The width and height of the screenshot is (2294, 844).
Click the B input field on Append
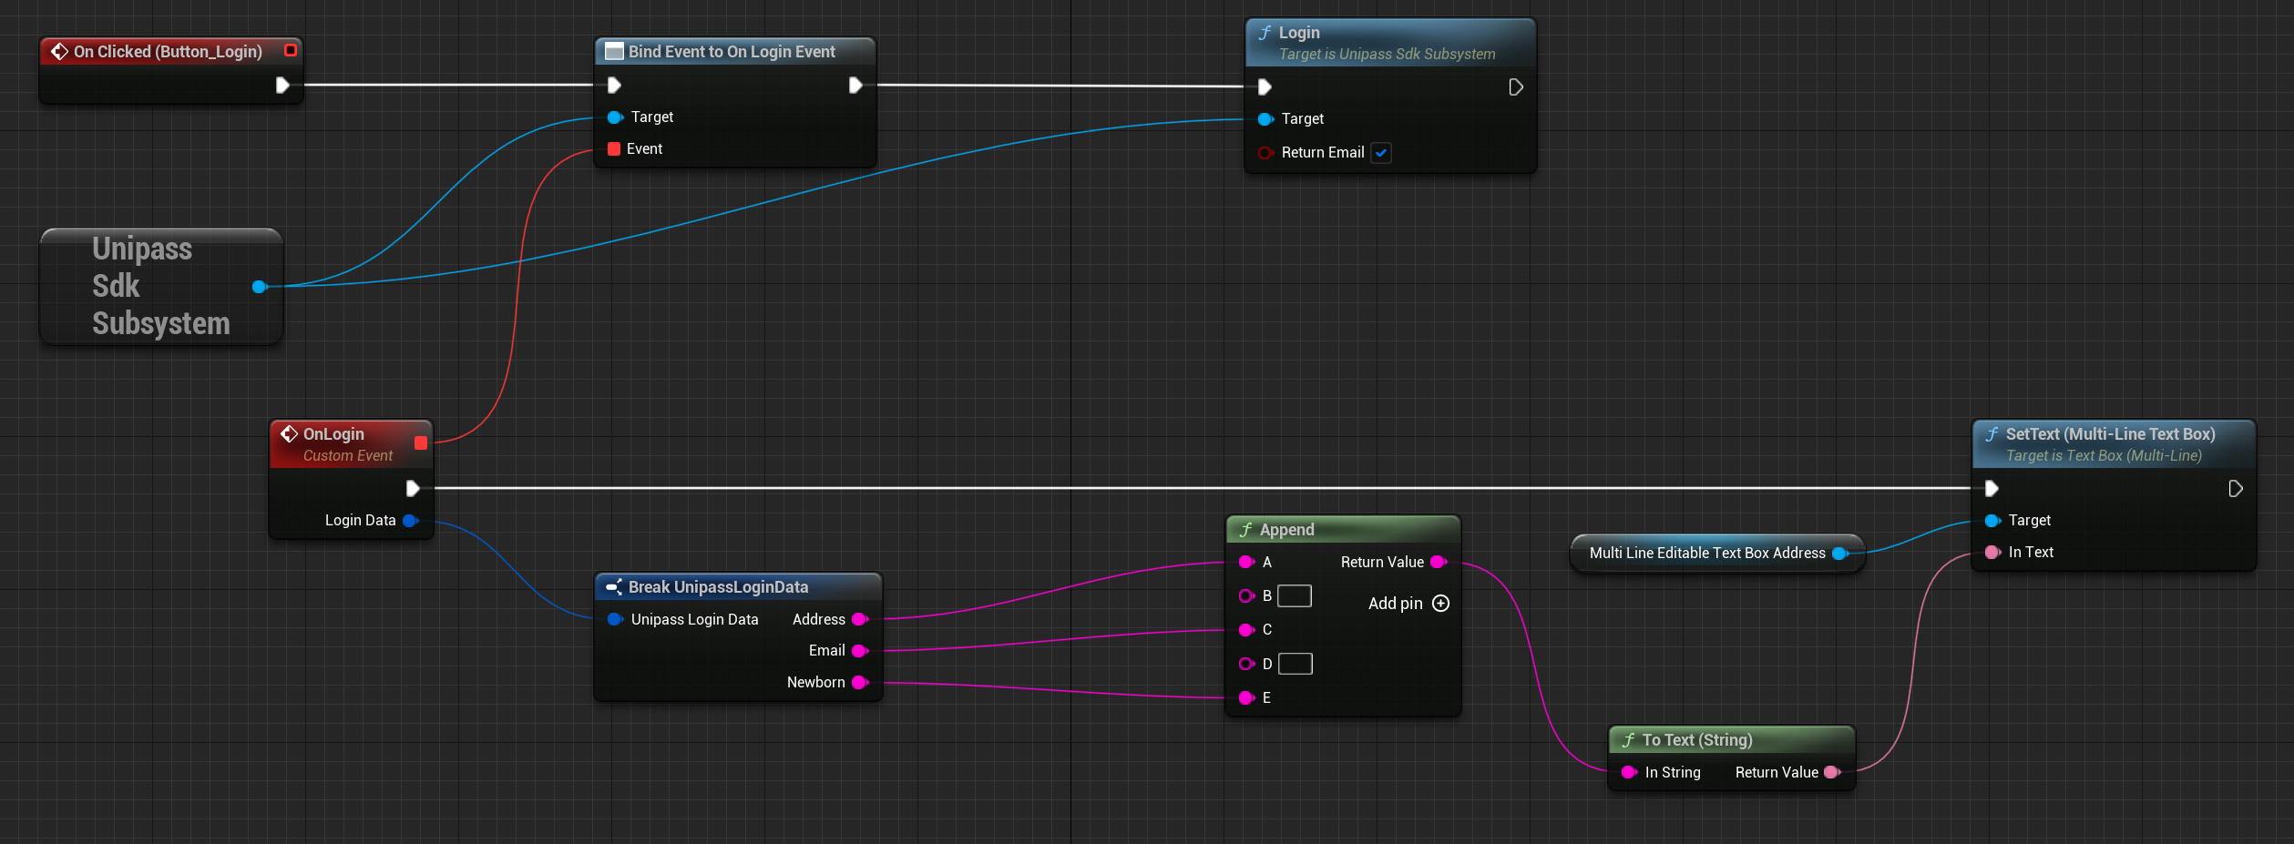pos(1294,595)
